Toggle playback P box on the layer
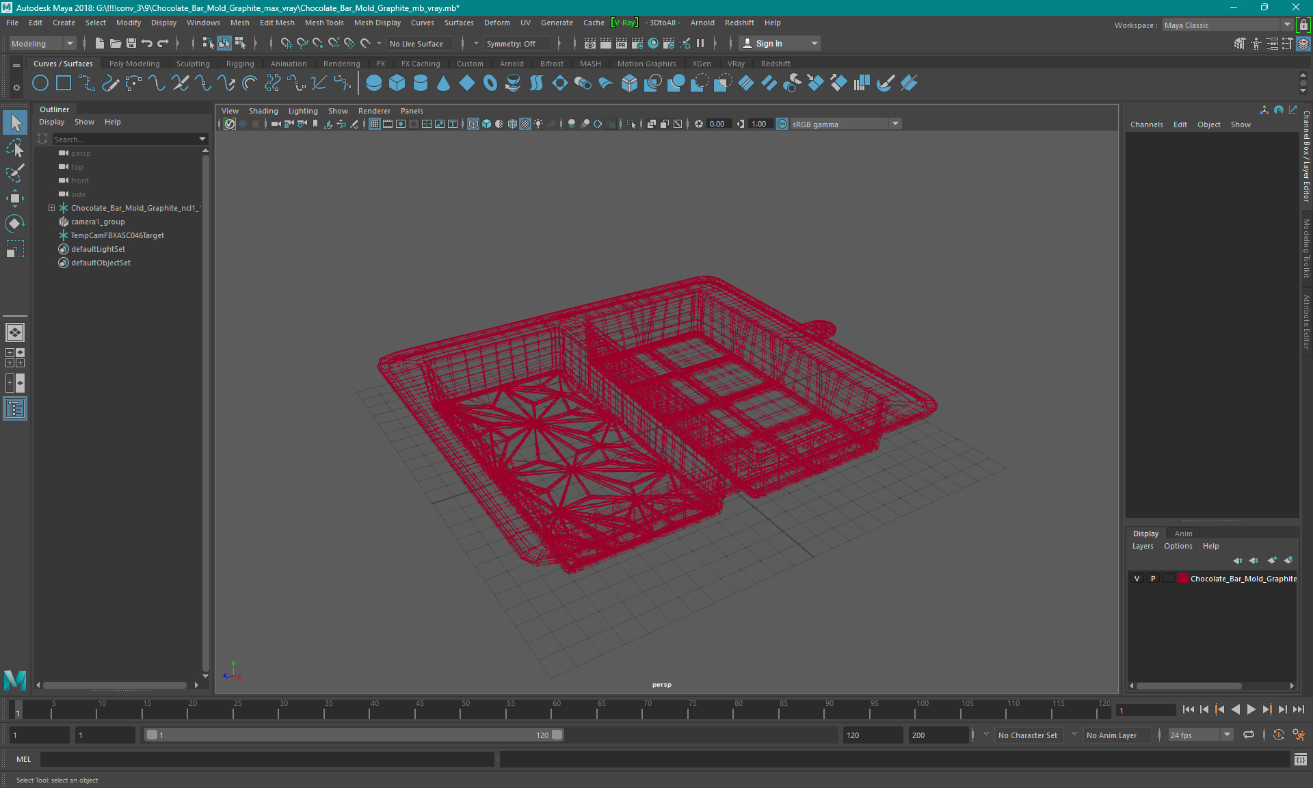The width and height of the screenshot is (1313, 788). 1153,579
